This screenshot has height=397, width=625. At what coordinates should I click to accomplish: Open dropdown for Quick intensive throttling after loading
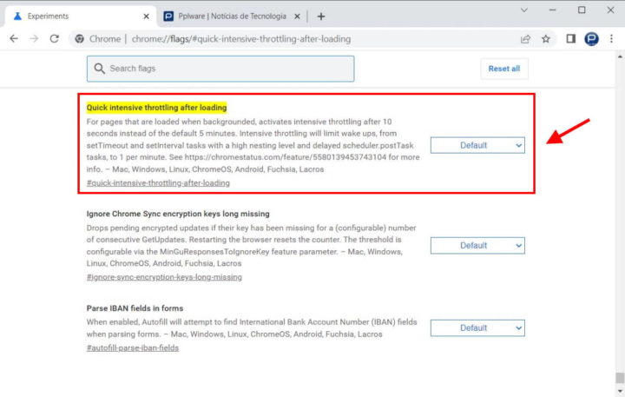click(477, 145)
